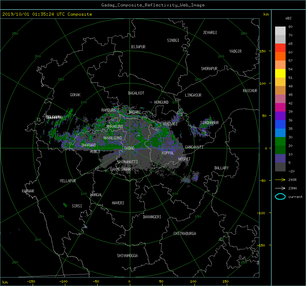The width and height of the screenshot is (306, 286).
Task: Click the BAGALKOT city label
Action: pos(136,93)
